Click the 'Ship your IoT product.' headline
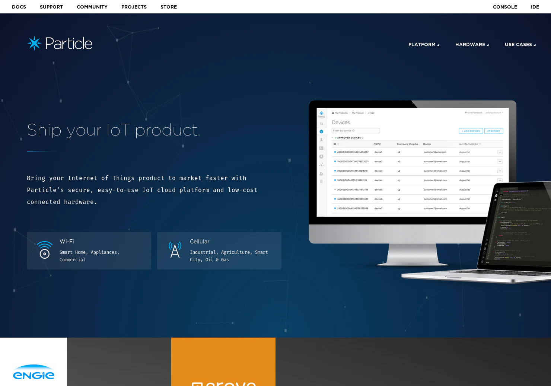Image resolution: width=551 pixels, height=386 pixels. [x=114, y=130]
